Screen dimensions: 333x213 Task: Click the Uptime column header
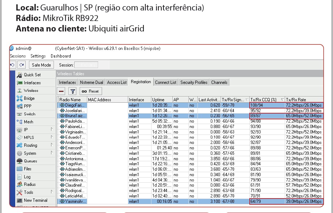(162, 99)
